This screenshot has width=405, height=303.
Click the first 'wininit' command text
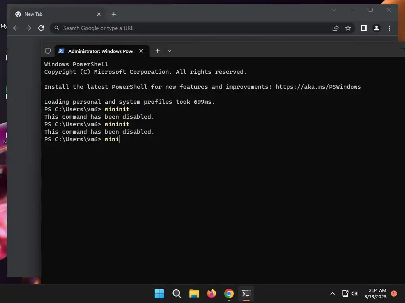click(x=117, y=109)
